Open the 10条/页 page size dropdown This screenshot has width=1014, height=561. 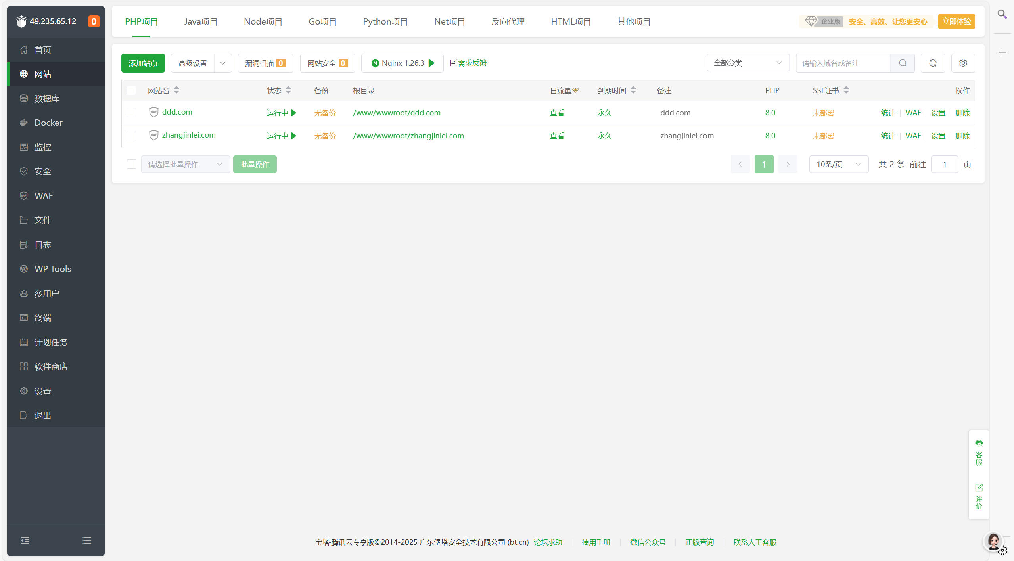pos(838,164)
